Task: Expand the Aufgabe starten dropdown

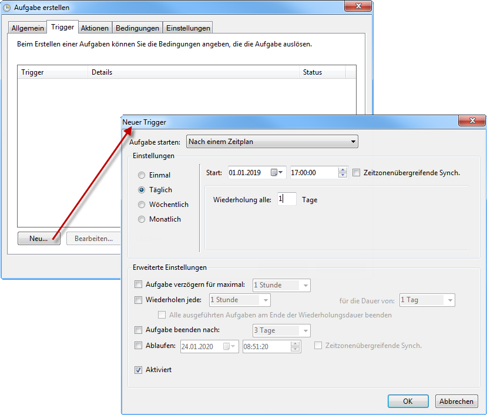Action: [x=272, y=142]
